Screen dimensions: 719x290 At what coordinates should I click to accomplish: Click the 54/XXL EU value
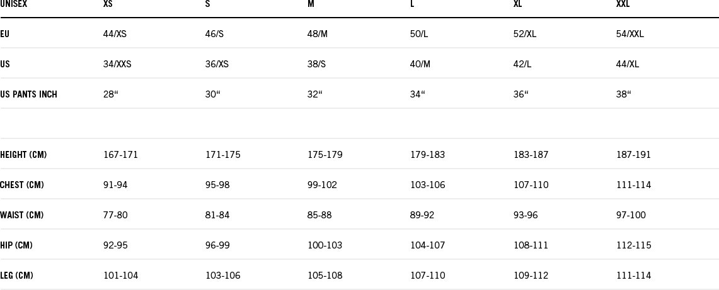(x=630, y=34)
